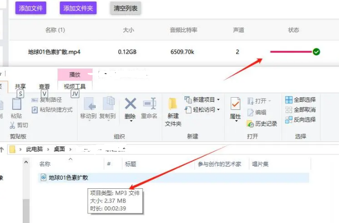Viewport: 339px width, 223px height.
Task: Expand the 删除 dropdown arrow
Action: (x=131, y=121)
